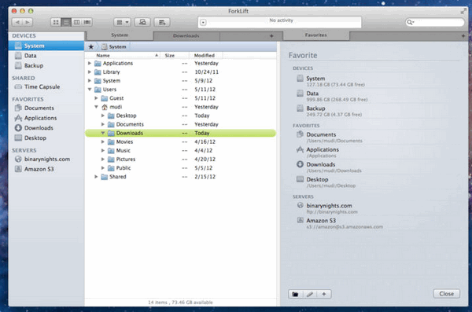
Task: Switch to cover flow view mode
Action: tap(87, 22)
